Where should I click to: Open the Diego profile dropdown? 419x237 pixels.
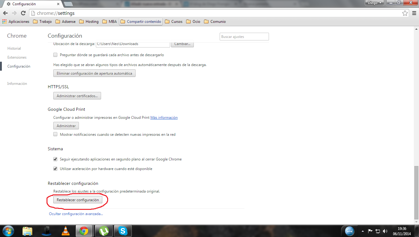[374, 3]
